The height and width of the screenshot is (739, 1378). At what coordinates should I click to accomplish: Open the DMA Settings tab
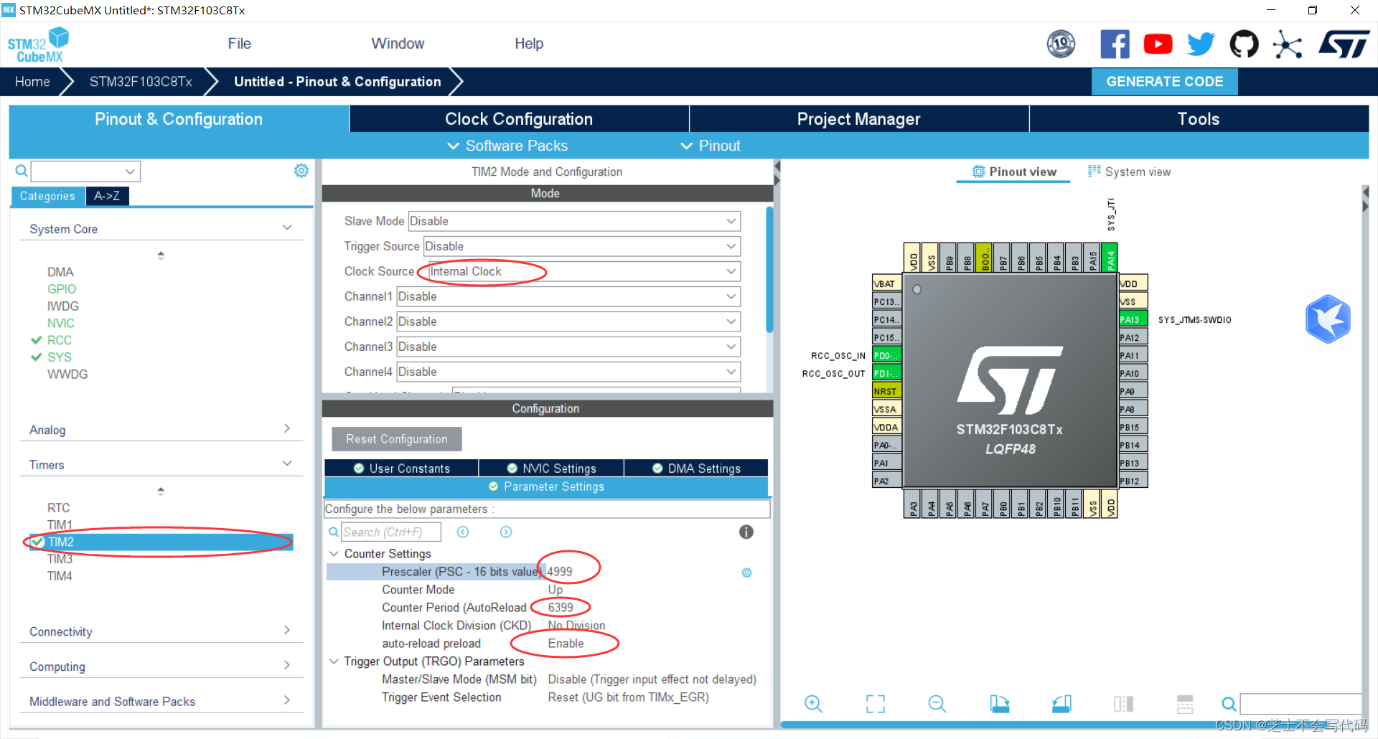coord(696,469)
